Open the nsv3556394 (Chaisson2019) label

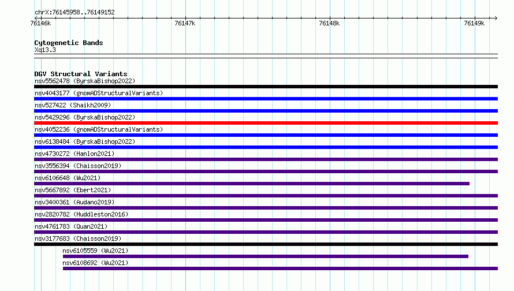point(78,166)
